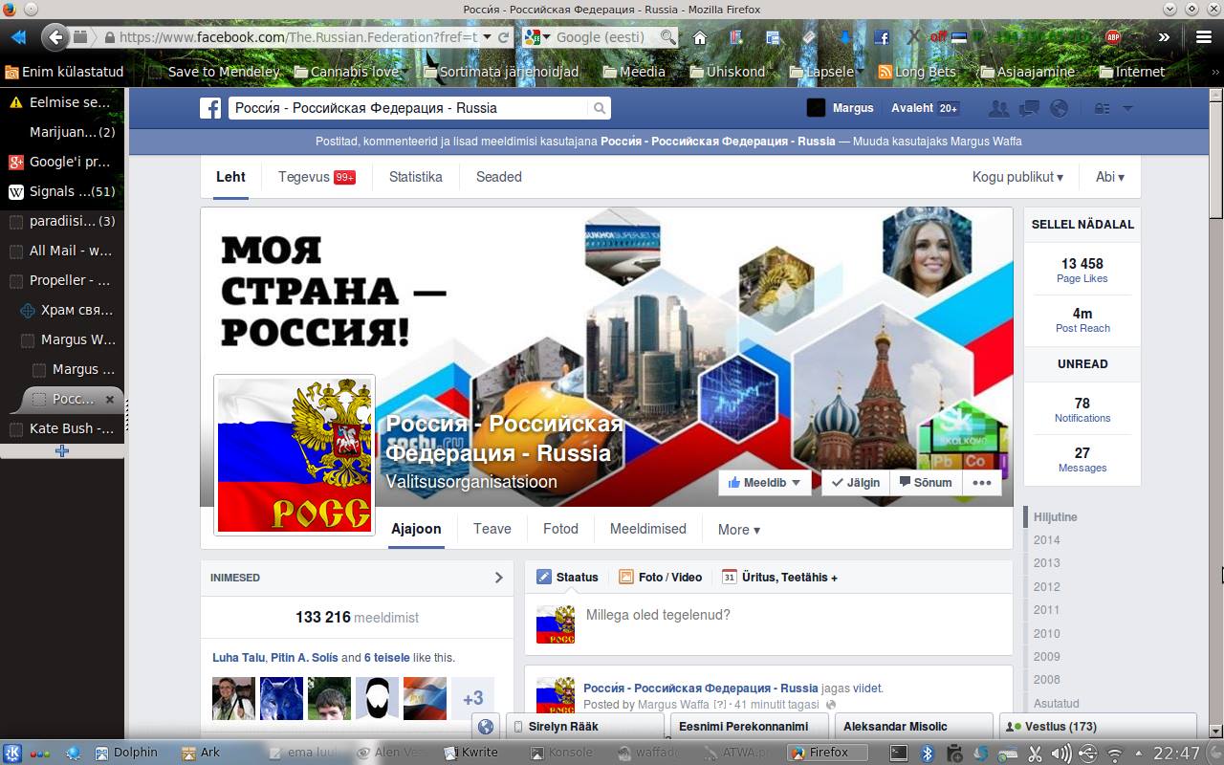Open Sirelyn Rääk chat tab
Image resolution: width=1224 pixels, height=765 pixels.
584,727
